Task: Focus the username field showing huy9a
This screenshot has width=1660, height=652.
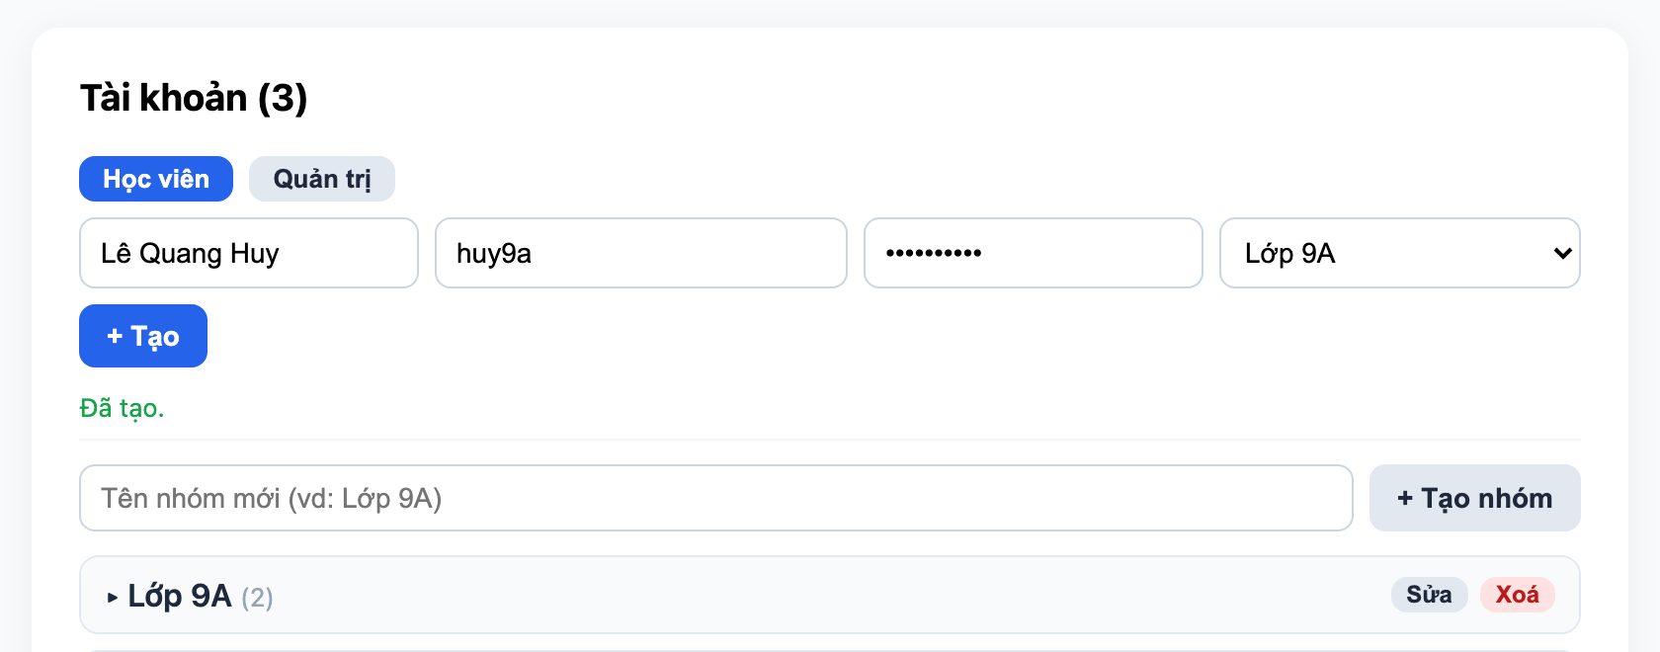Action: (x=641, y=253)
